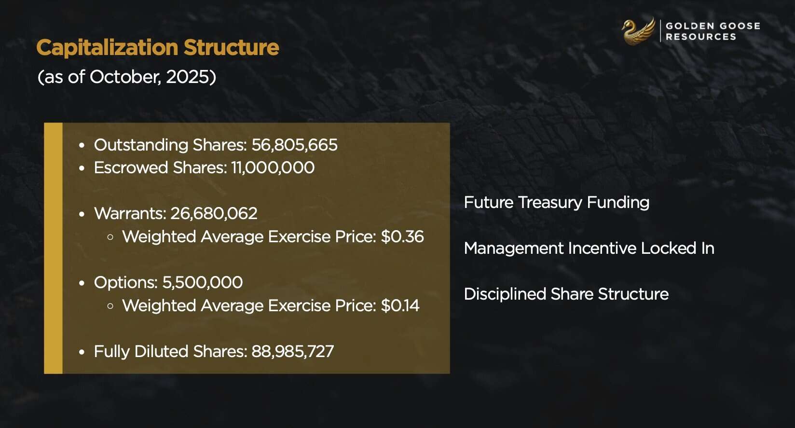Select the Escrowed Shares: 11,000,000 text
Viewport: 795px width, 428px height.
tap(204, 168)
